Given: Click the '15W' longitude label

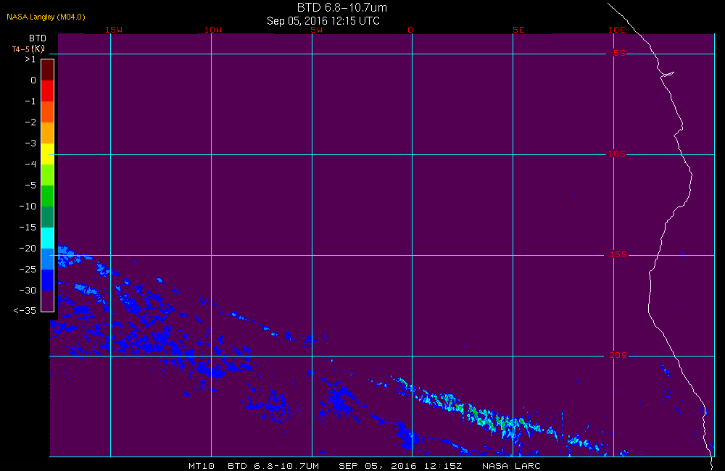Looking at the screenshot, I should coord(114,30).
